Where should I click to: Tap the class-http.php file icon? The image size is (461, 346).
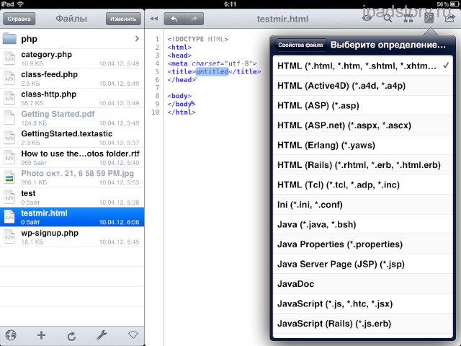(9, 98)
